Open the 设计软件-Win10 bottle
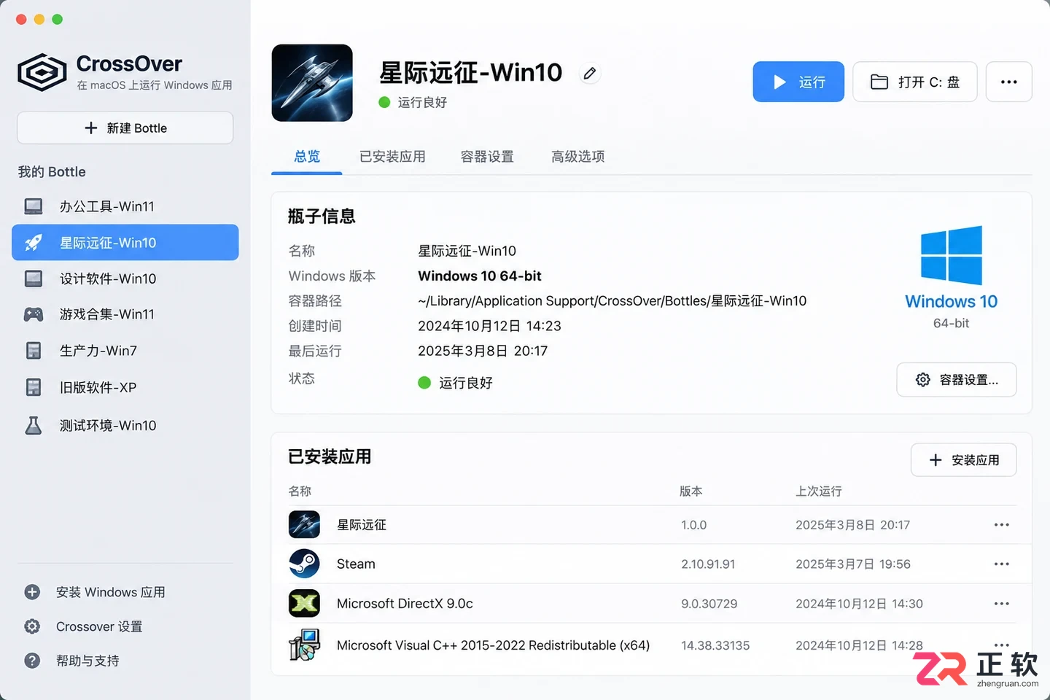 point(125,279)
